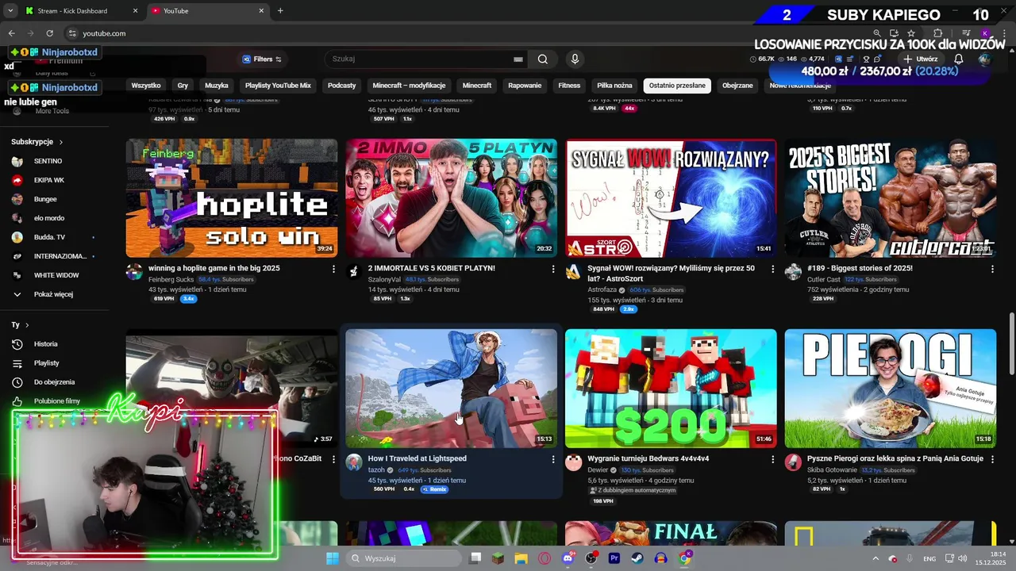Close the YouTube browser tab

point(260,11)
